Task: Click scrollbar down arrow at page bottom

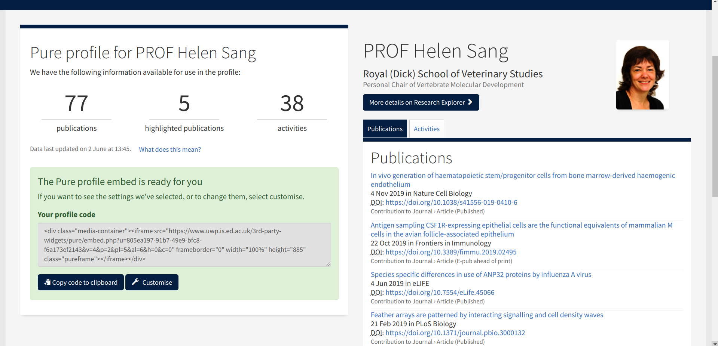Action: click(715, 343)
